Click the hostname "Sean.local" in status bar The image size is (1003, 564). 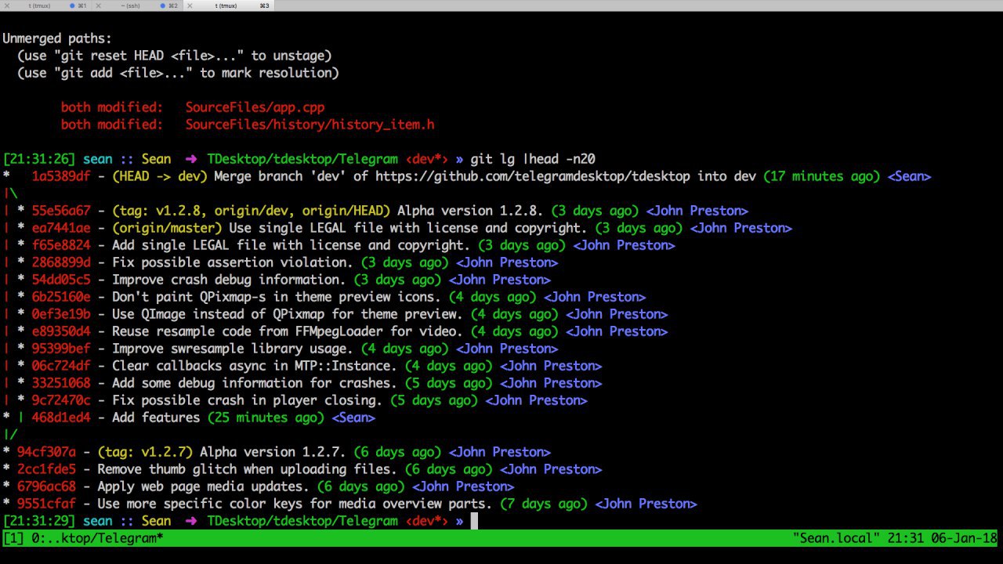tap(836, 538)
